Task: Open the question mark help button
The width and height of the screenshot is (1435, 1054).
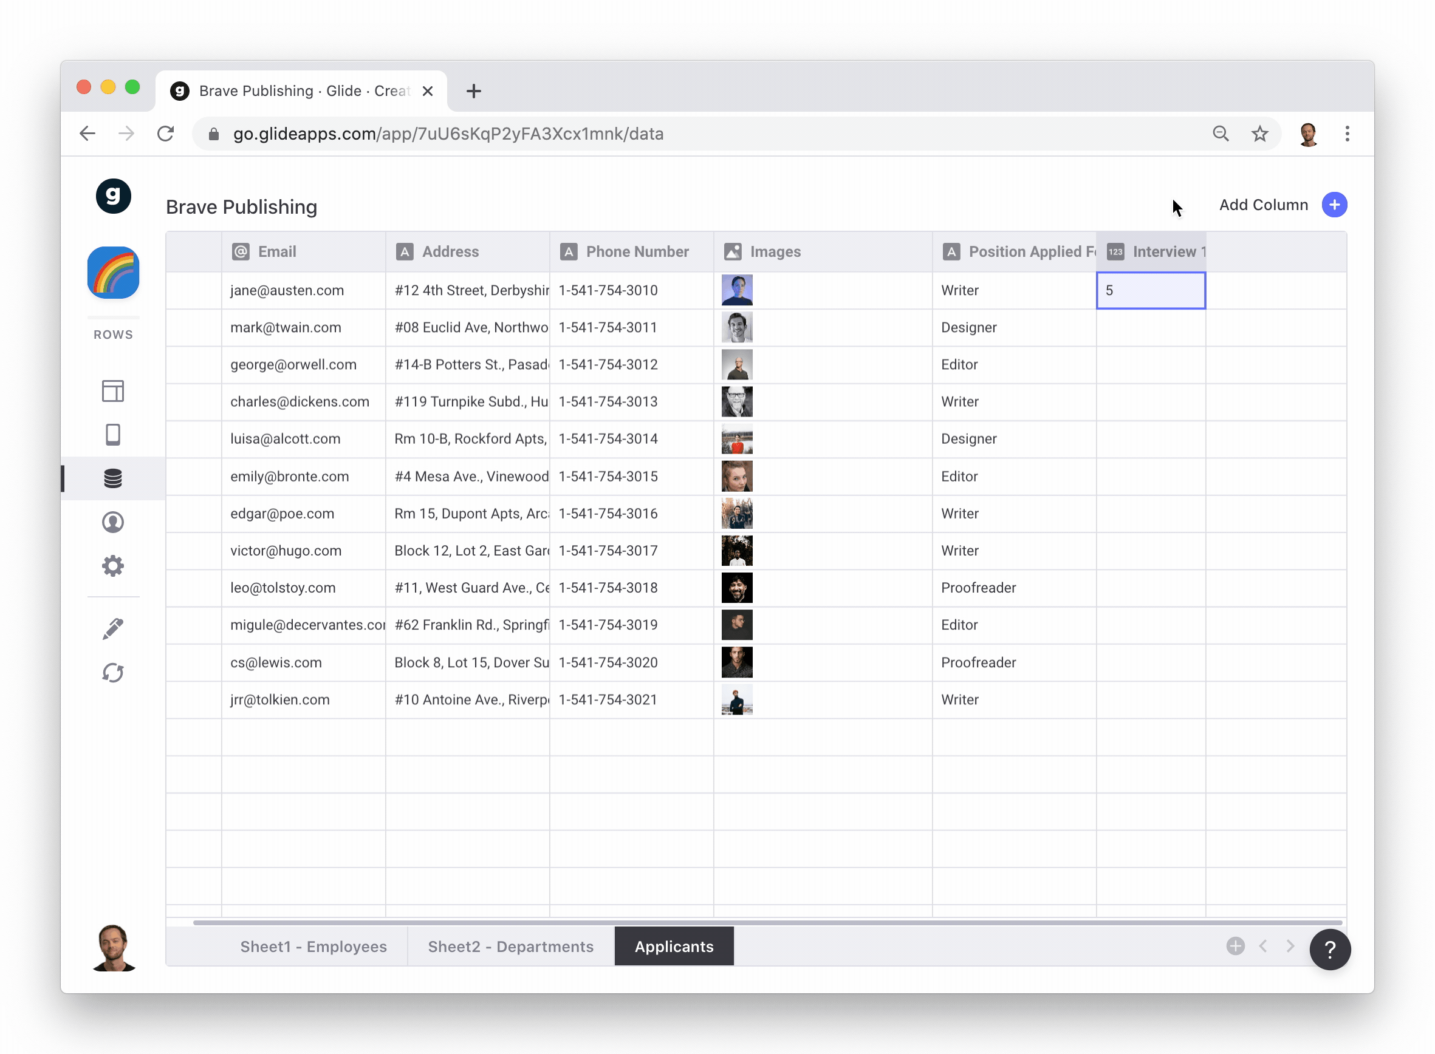Action: (x=1330, y=950)
